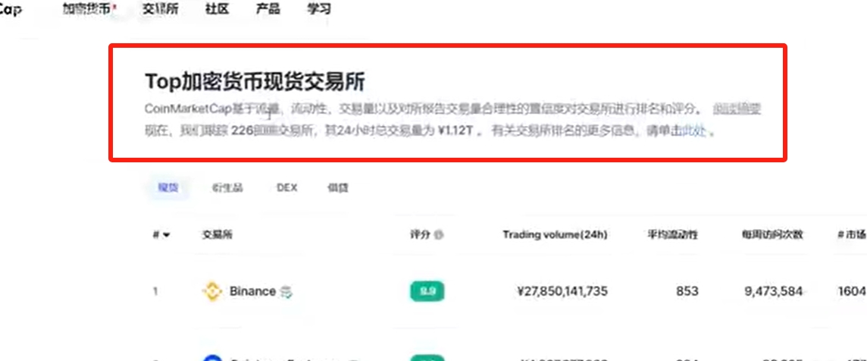This screenshot has width=867, height=361.
Task: Sort by Trading volume(24h) column header
Action: [x=556, y=235]
